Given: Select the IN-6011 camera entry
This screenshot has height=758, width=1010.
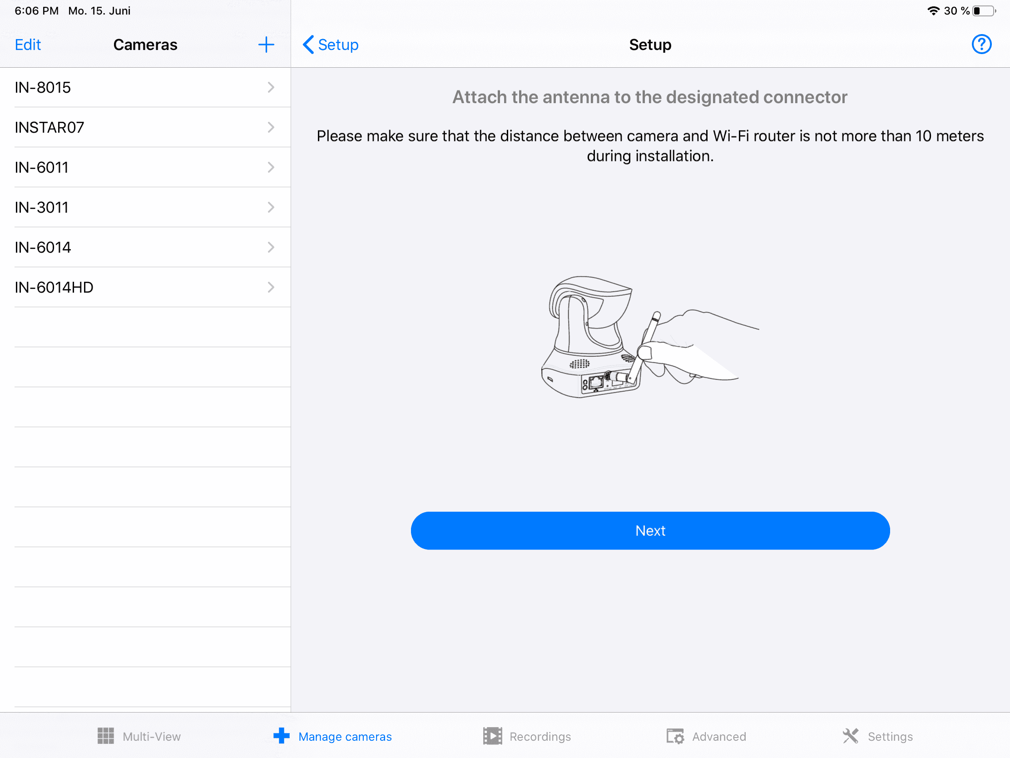Looking at the screenshot, I should 42,167.
